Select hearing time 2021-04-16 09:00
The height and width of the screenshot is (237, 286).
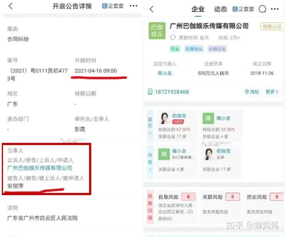click(x=96, y=71)
